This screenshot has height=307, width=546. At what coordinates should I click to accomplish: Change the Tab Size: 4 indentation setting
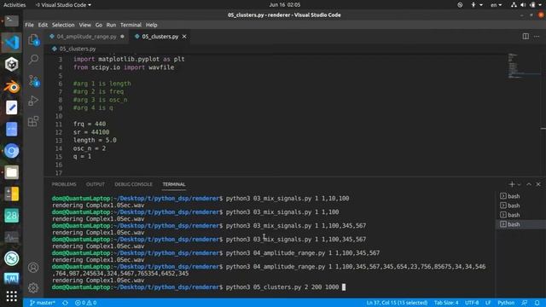click(446, 303)
